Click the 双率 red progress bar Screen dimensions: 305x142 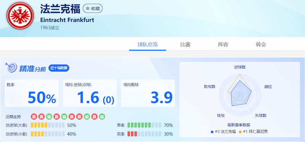(144, 134)
